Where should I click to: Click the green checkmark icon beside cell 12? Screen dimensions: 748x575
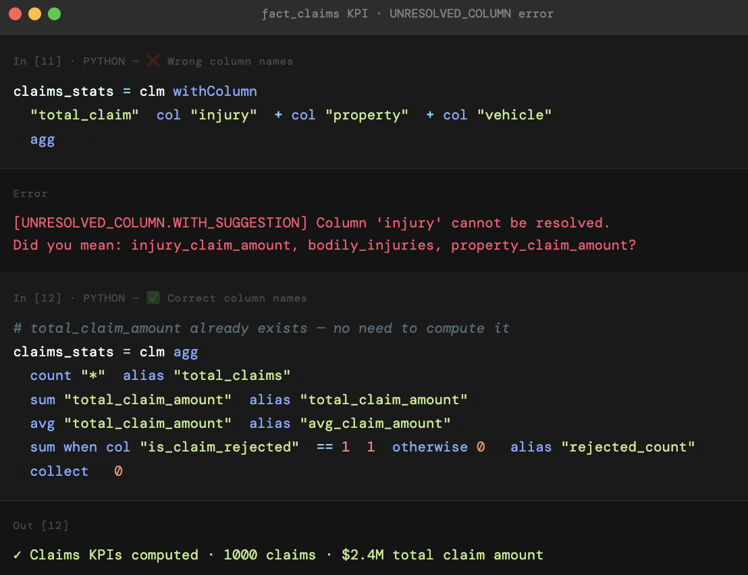click(x=153, y=298)
